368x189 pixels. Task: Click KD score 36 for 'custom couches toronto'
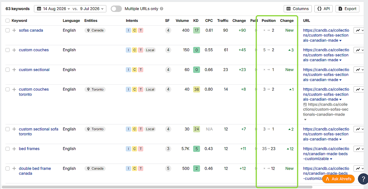(196, 89)
